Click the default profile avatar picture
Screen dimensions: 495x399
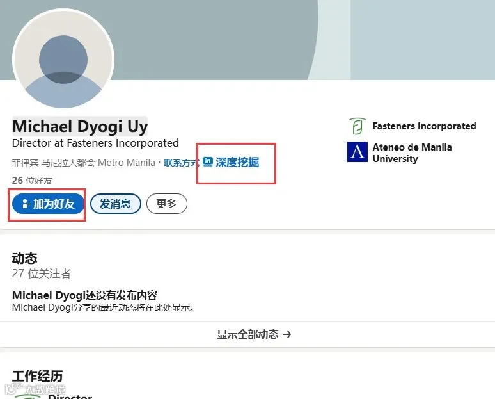pyautogui.click(x=63, y=59)
